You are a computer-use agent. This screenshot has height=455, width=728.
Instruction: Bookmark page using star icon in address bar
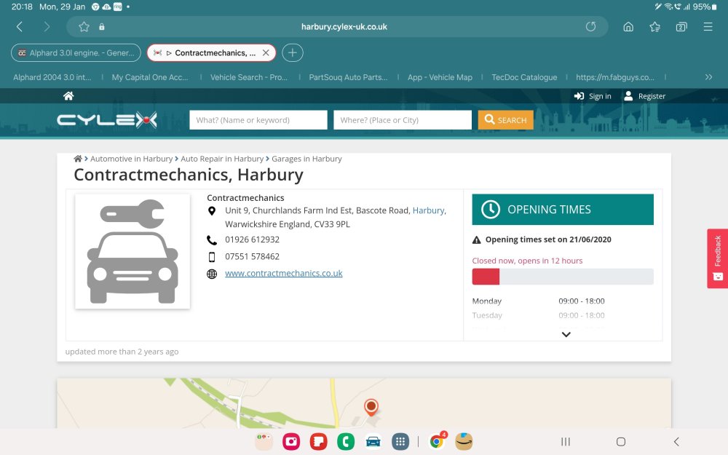coord(84,27)
